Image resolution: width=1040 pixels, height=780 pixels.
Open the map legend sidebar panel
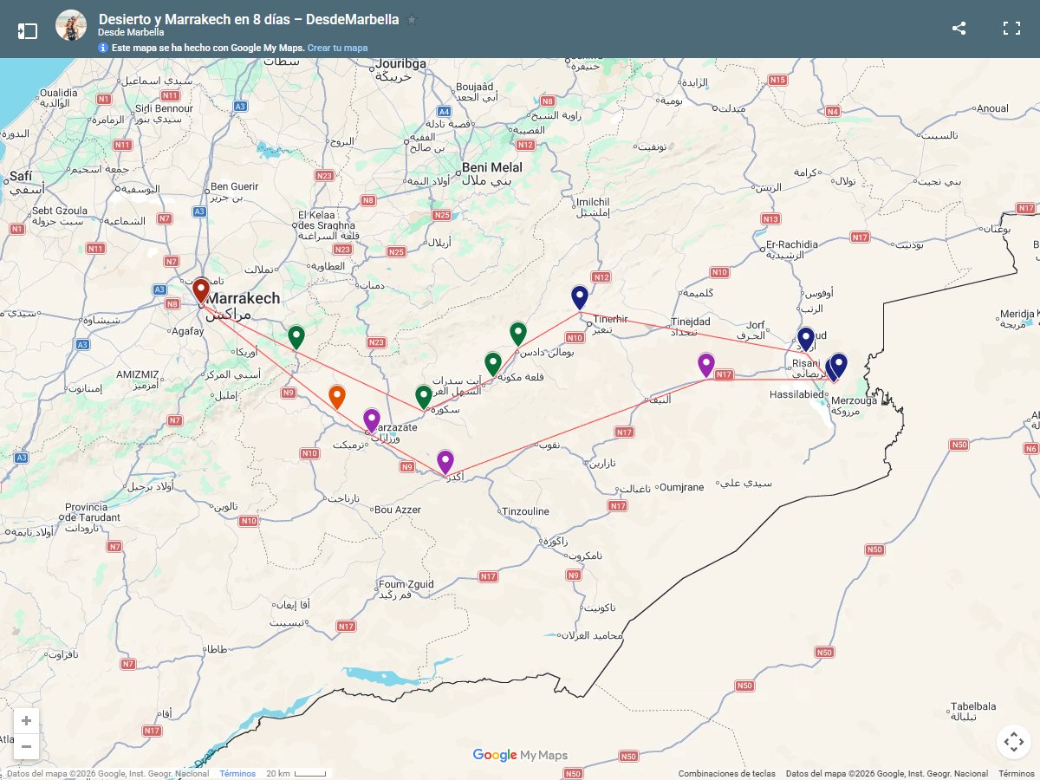[27, 31]
